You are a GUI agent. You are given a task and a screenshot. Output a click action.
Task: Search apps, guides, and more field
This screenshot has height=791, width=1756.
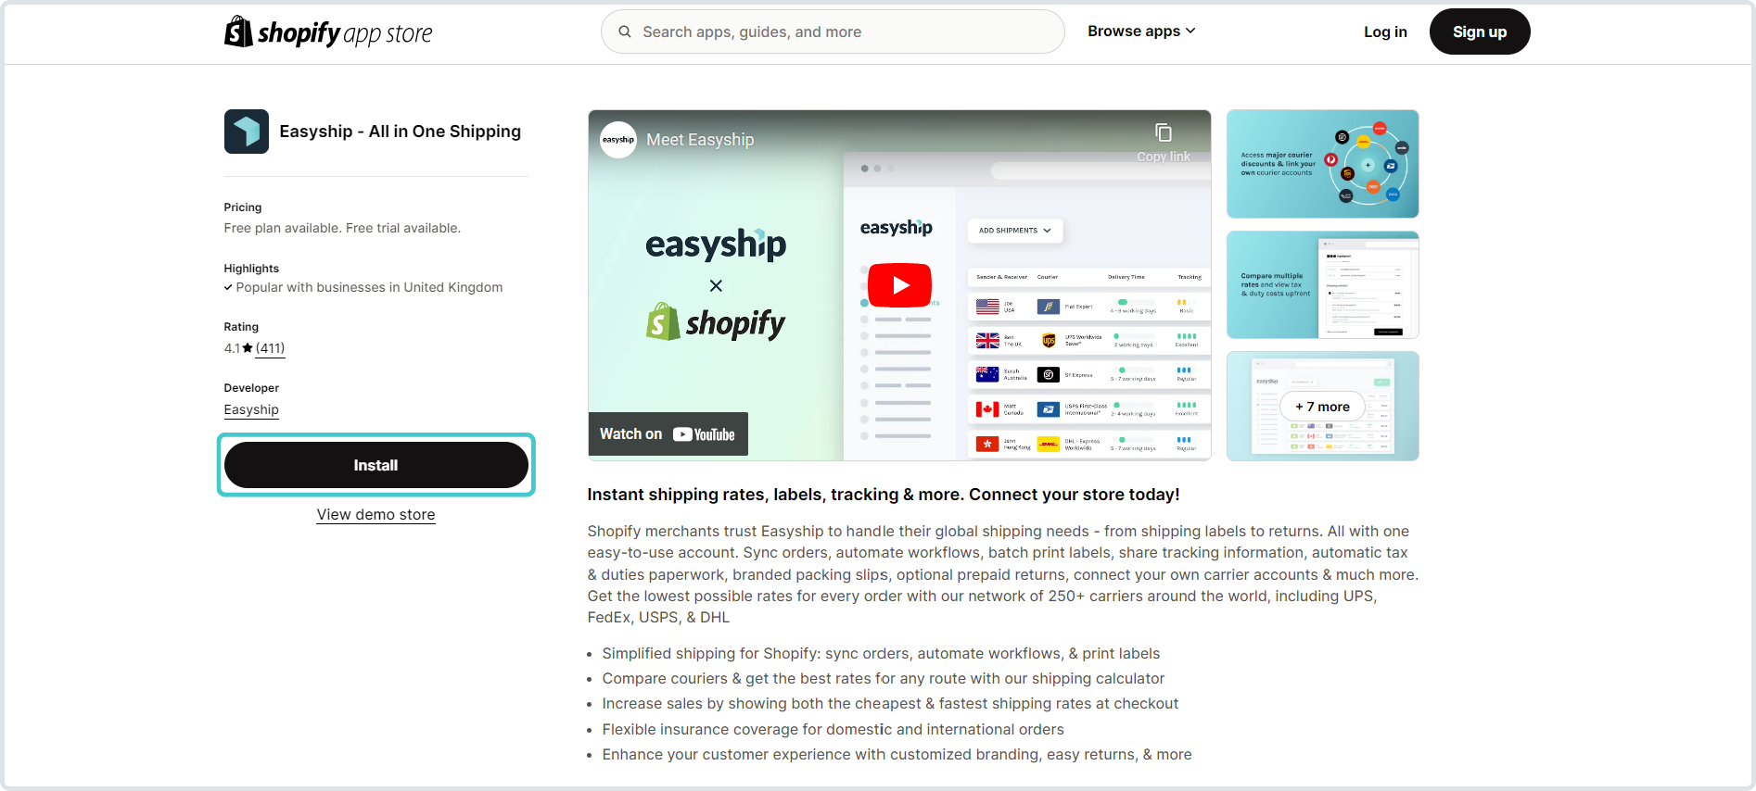pos(833,31)
